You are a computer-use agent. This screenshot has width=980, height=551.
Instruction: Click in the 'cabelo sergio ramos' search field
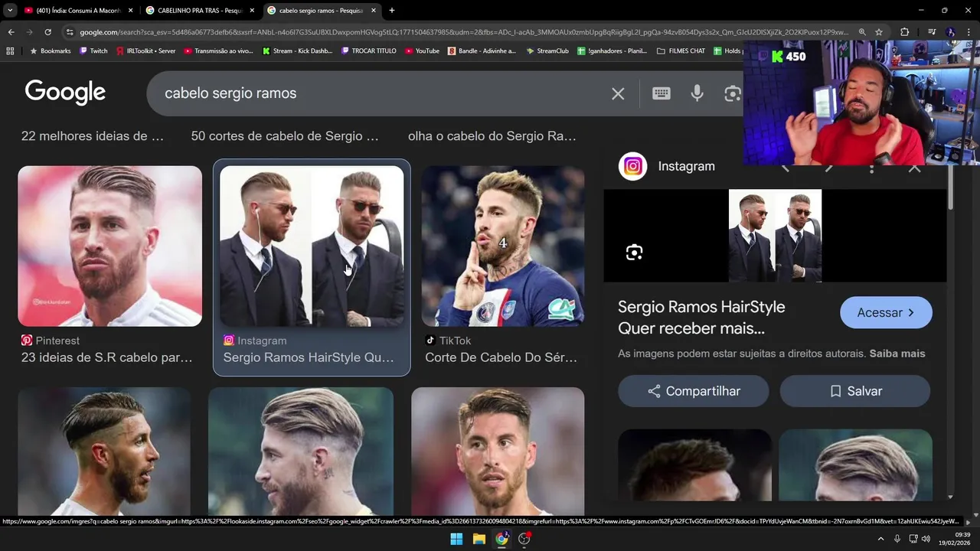[375, 93]
